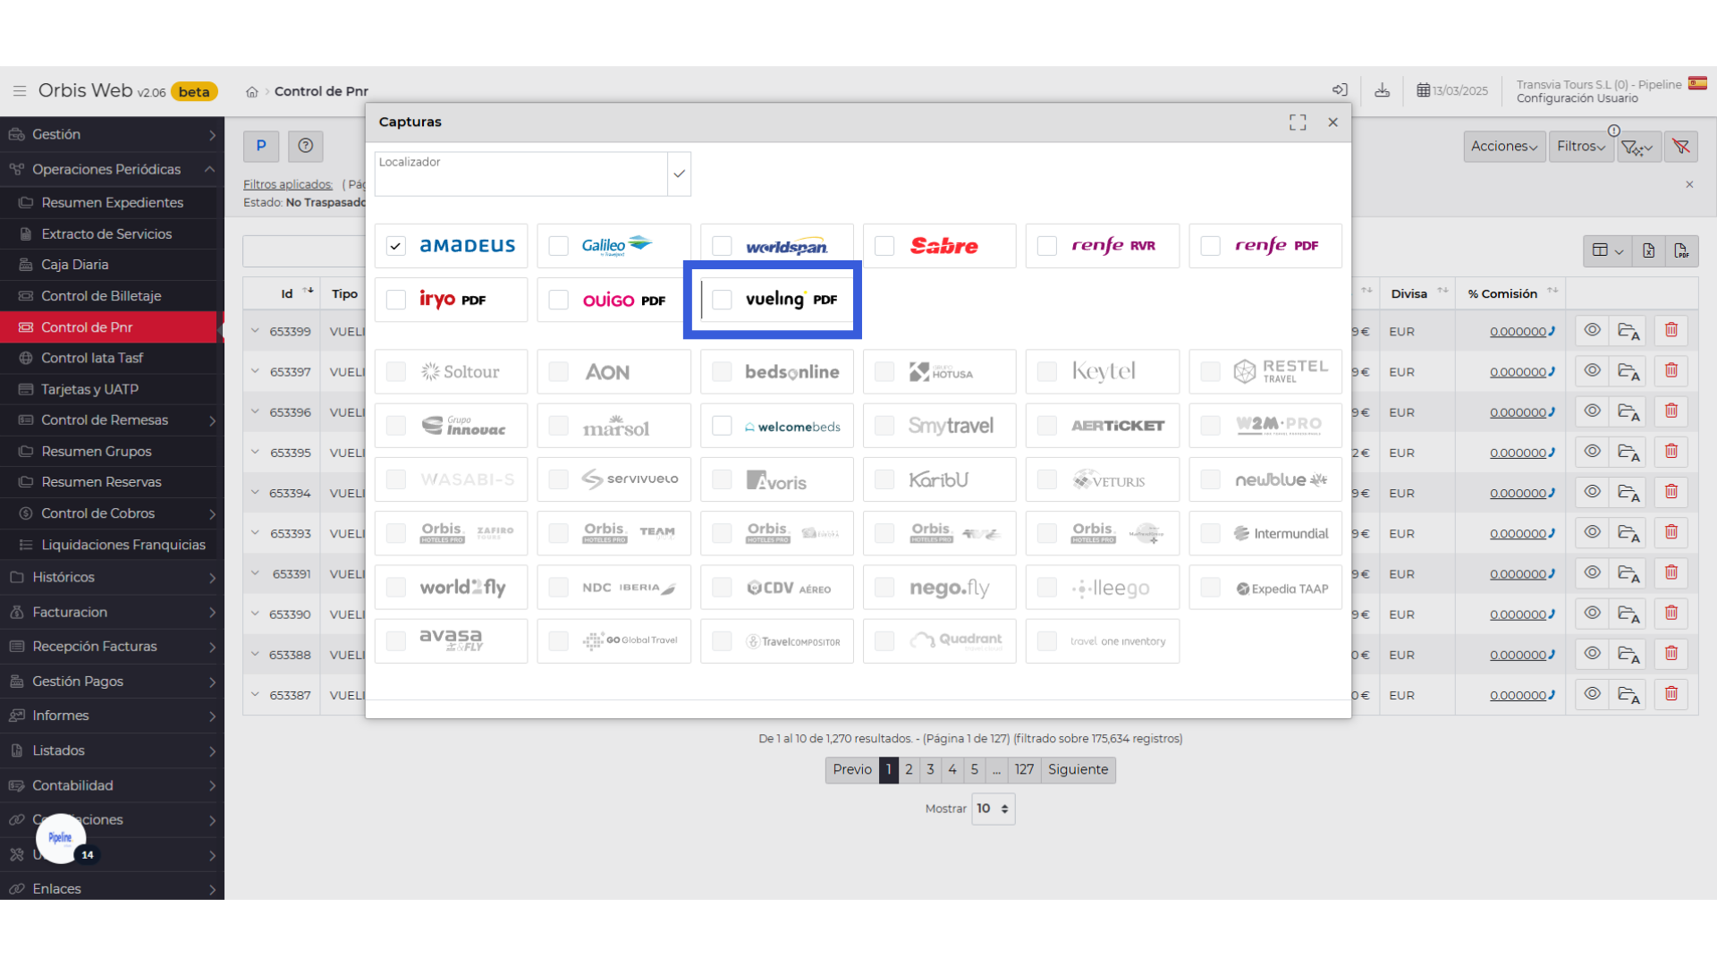Open Control de Billetaje menu item
The image size is (1717, 966).
112,296
